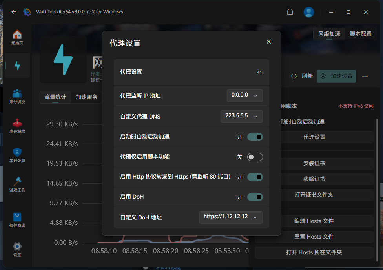Open 游戏工具 in the sidebar
Screen dimensions: 383x270
click(x=17, y=185)
